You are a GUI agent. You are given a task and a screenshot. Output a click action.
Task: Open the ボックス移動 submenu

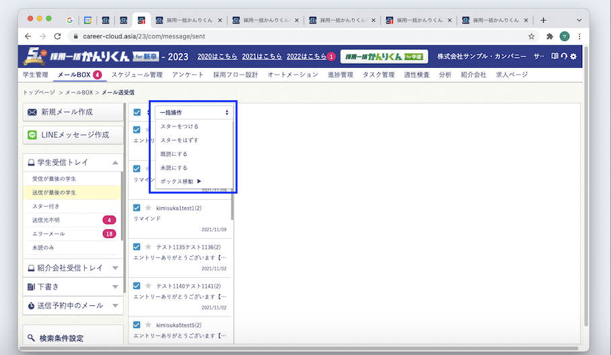tap(181, 182)
